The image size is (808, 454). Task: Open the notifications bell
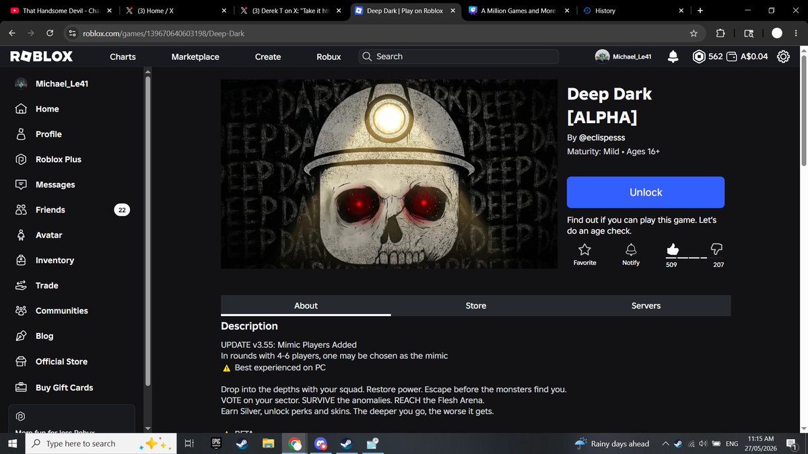(673, 56)
